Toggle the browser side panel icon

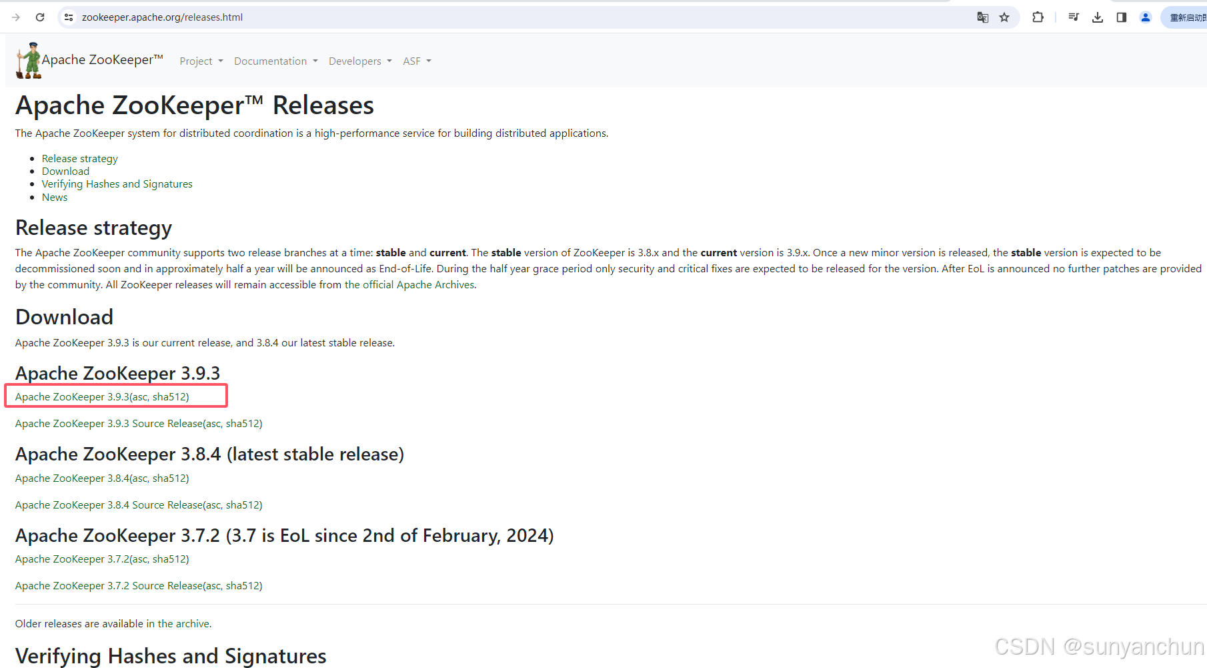1122,17
